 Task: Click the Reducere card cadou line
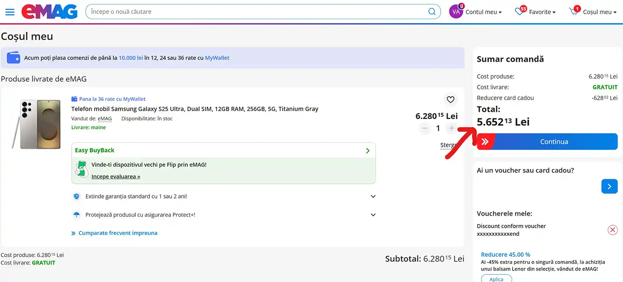click(547, 98)
